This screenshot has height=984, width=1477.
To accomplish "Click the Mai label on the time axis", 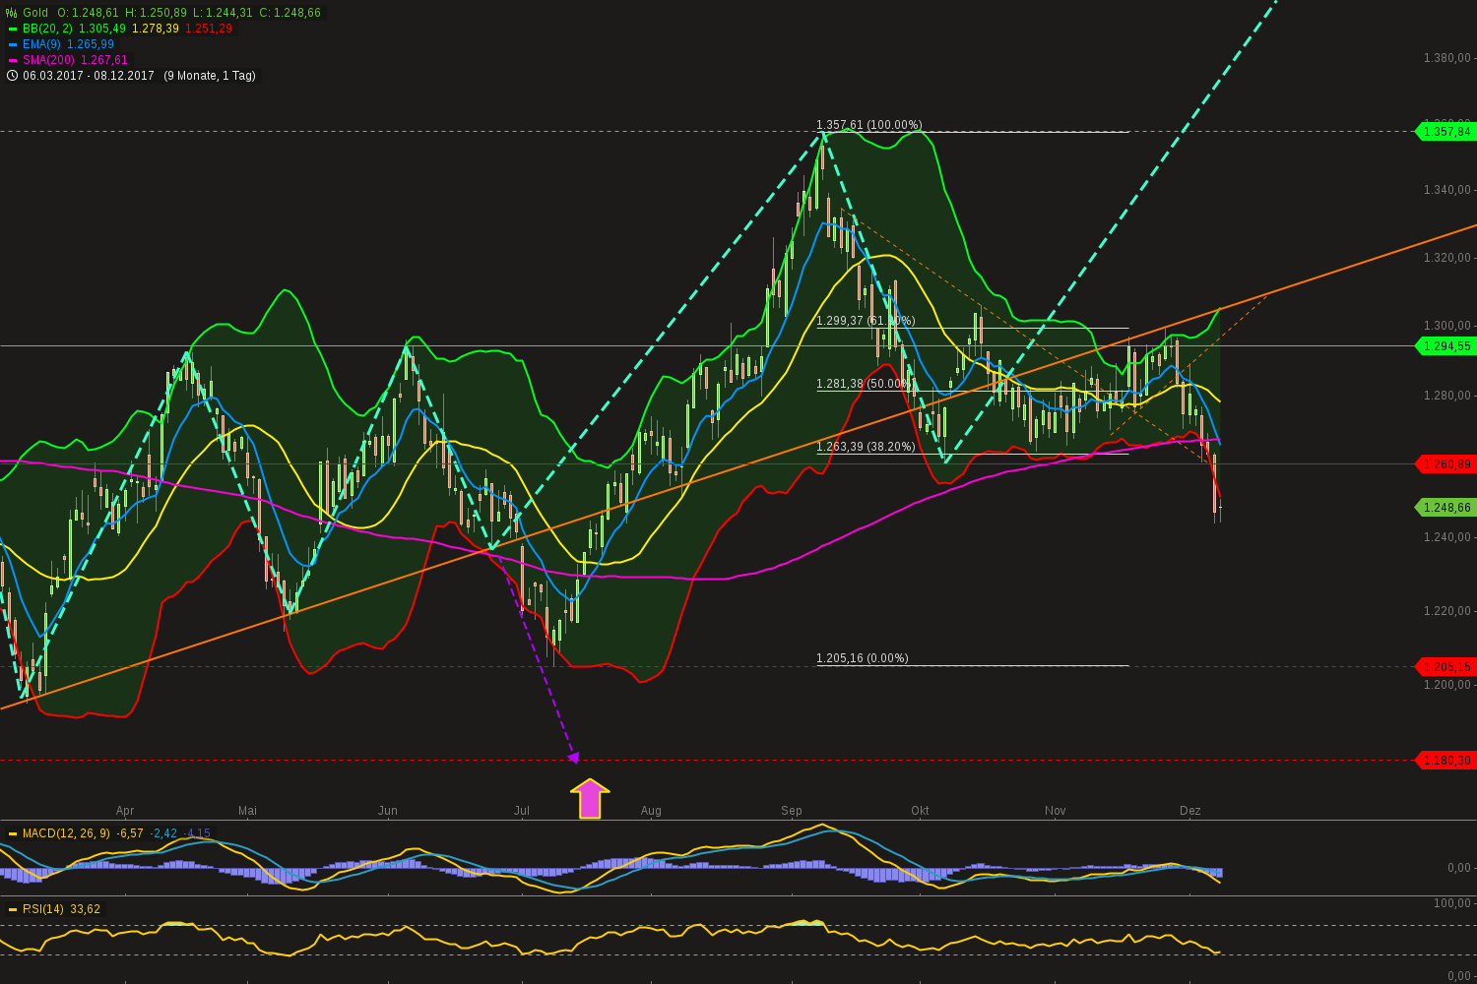I will pyautogui.click(x=247, y=811).
